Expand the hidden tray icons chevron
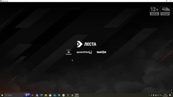Screen dimensions: 173x97 [x=149, y=95]
